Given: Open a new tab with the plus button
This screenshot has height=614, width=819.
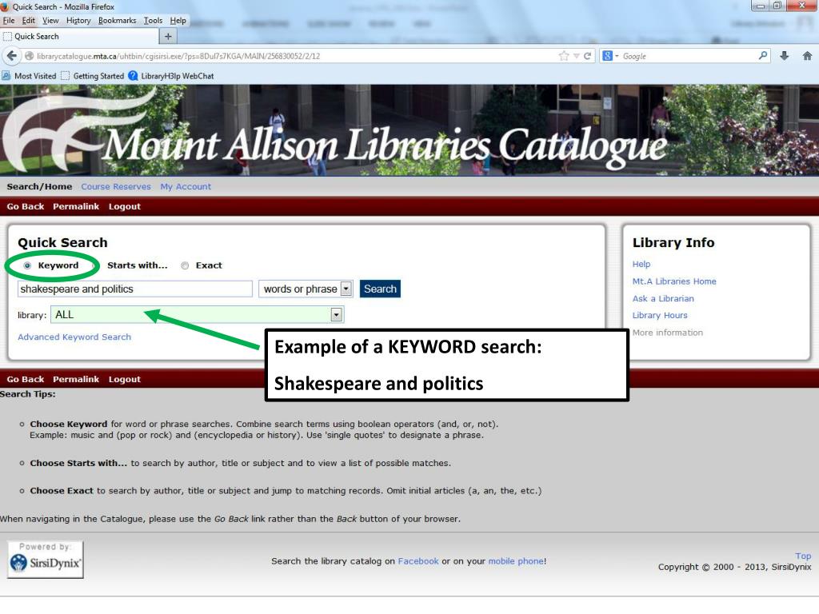Looking at the screenshot, I should [x=168, y=37].
